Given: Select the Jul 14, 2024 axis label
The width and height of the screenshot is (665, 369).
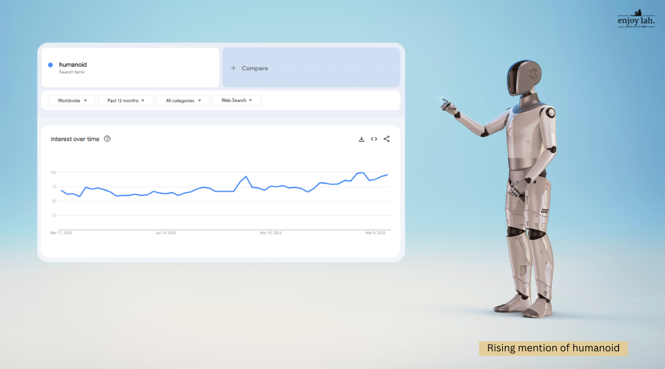Looking at the screenshot, I should 166,233.
